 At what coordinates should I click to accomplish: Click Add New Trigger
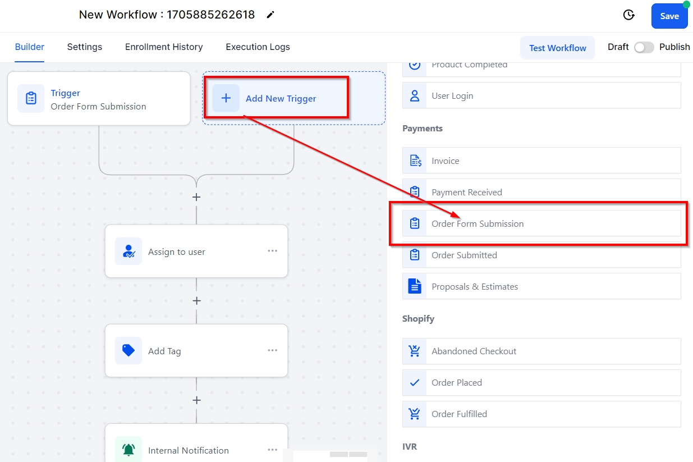coord(281,98)
